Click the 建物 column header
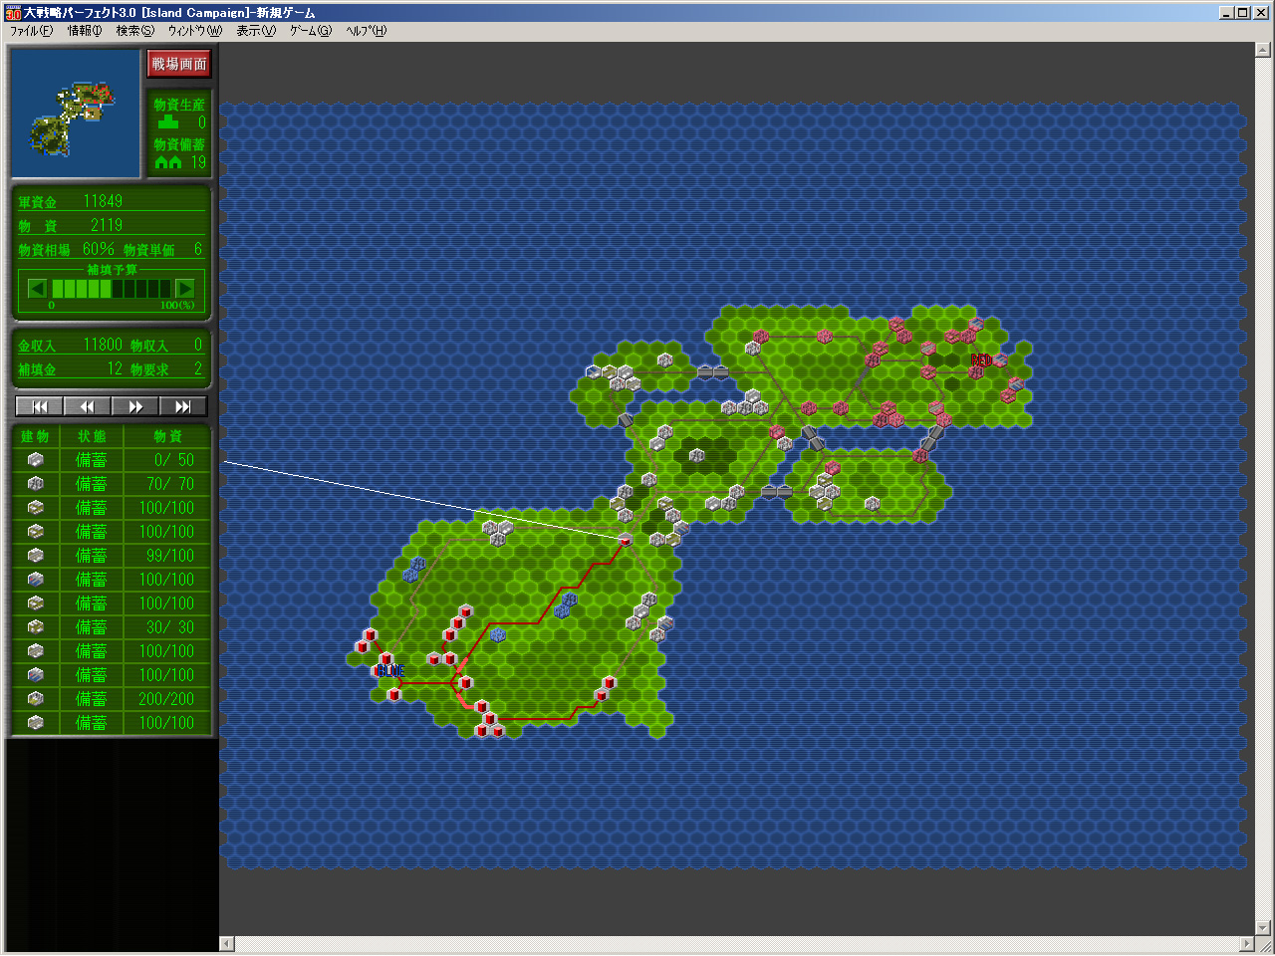This screenshot has width=1275, height=956. pos(35,436)
